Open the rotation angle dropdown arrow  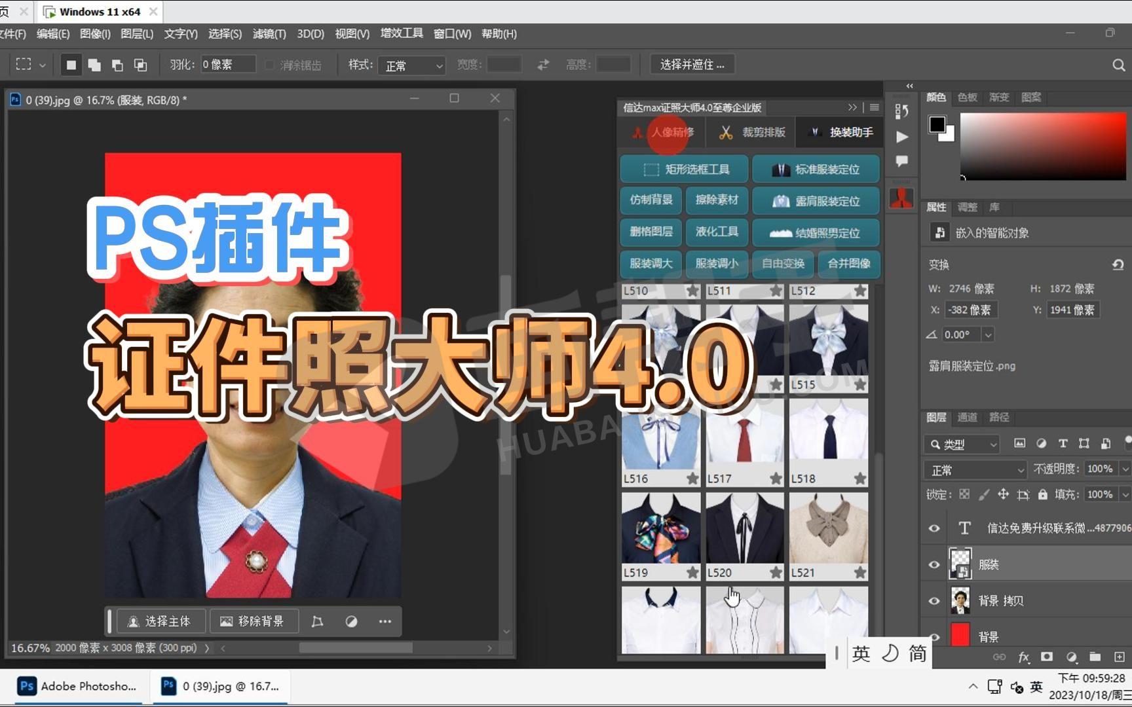(x=988, y=335)
